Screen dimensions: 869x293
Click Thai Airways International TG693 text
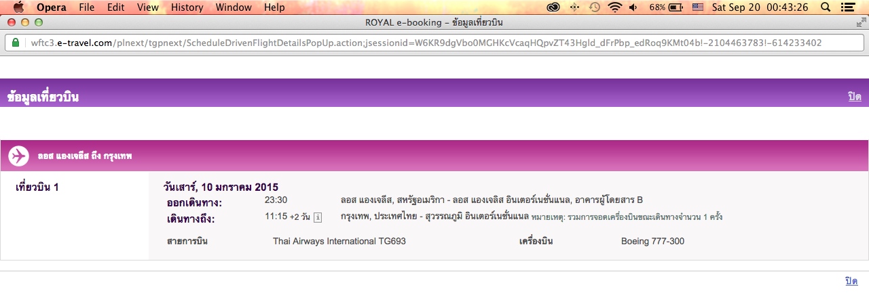339,241
